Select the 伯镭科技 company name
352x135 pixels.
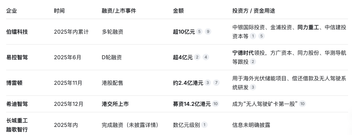point(17,32)
